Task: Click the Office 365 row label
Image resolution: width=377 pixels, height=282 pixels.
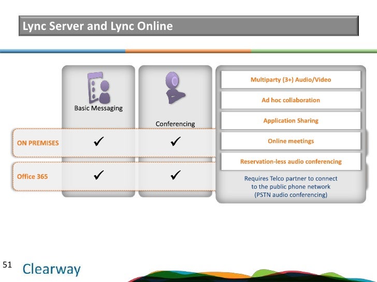Action: (x=32, y=177)
